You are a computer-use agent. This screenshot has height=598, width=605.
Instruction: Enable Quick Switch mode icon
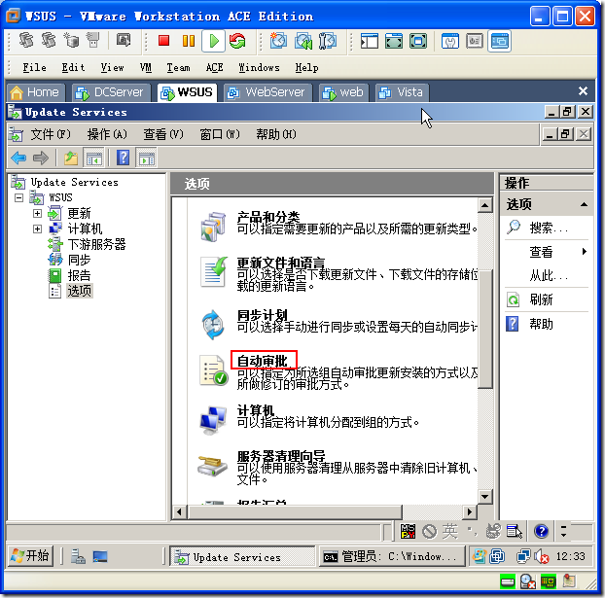pos(418,41)
